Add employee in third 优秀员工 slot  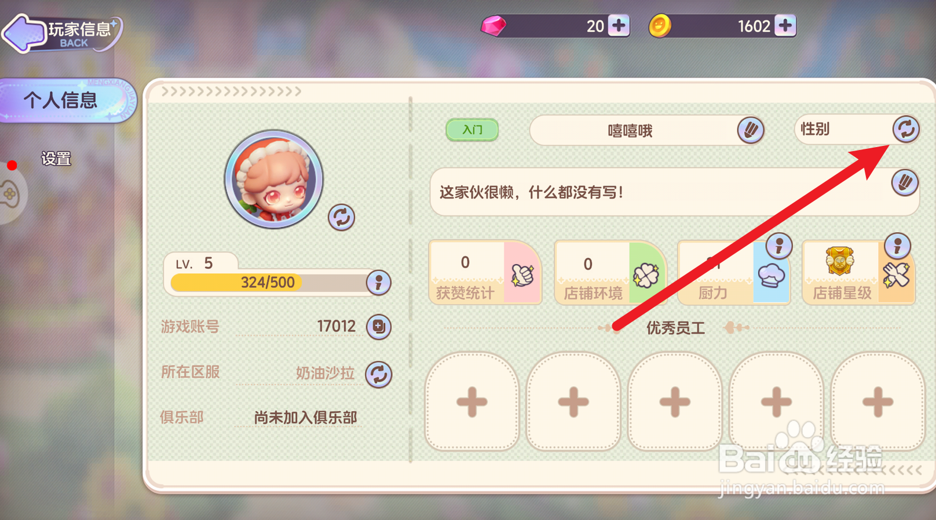(x=675, y=402)
